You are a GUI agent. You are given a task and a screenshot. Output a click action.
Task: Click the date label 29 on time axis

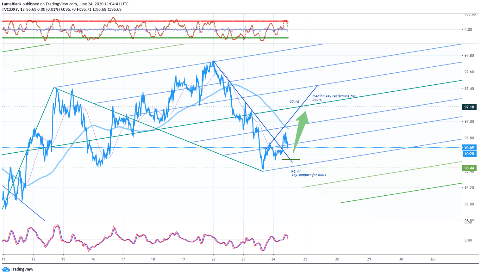(x=369, y=259)
